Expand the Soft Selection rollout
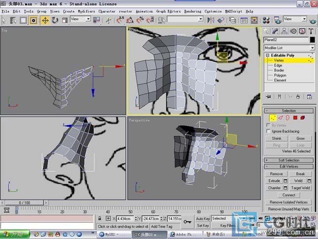Screen dimensions: 318x239 pos(289,160)
